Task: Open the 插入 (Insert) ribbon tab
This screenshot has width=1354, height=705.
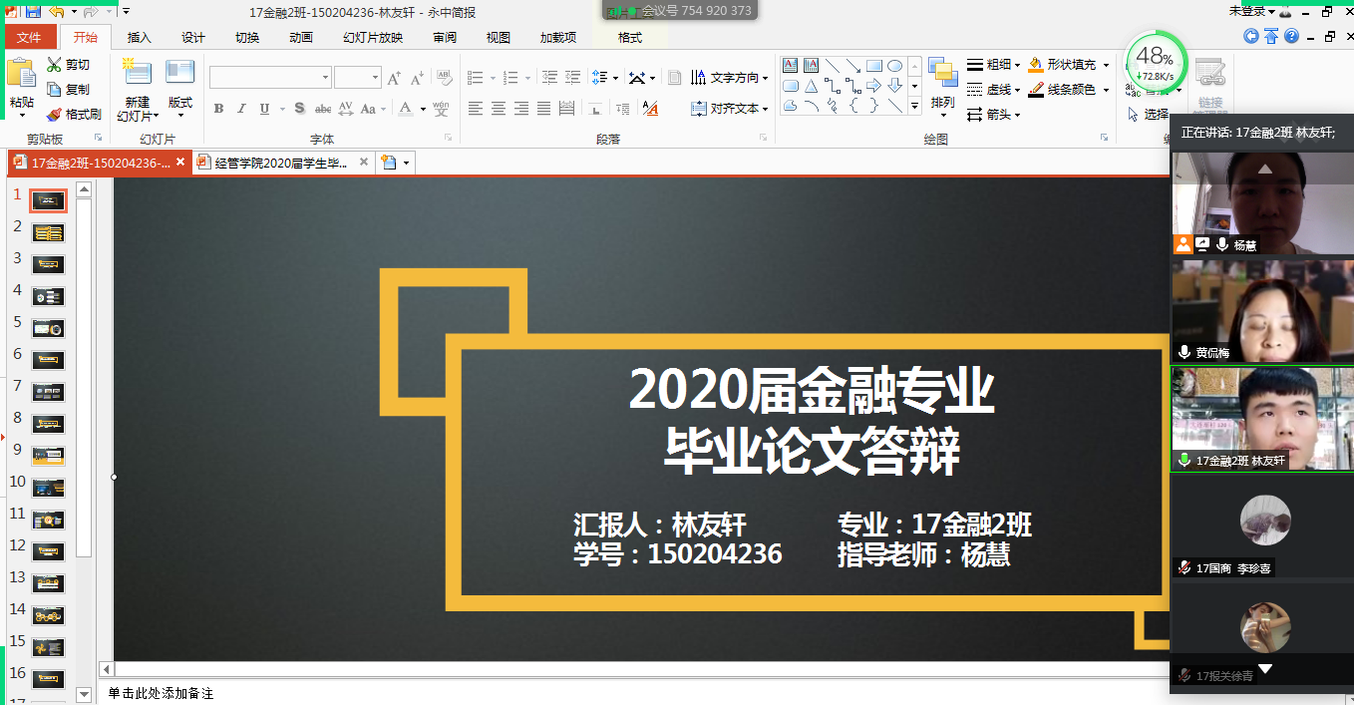Action: [140, 38]
